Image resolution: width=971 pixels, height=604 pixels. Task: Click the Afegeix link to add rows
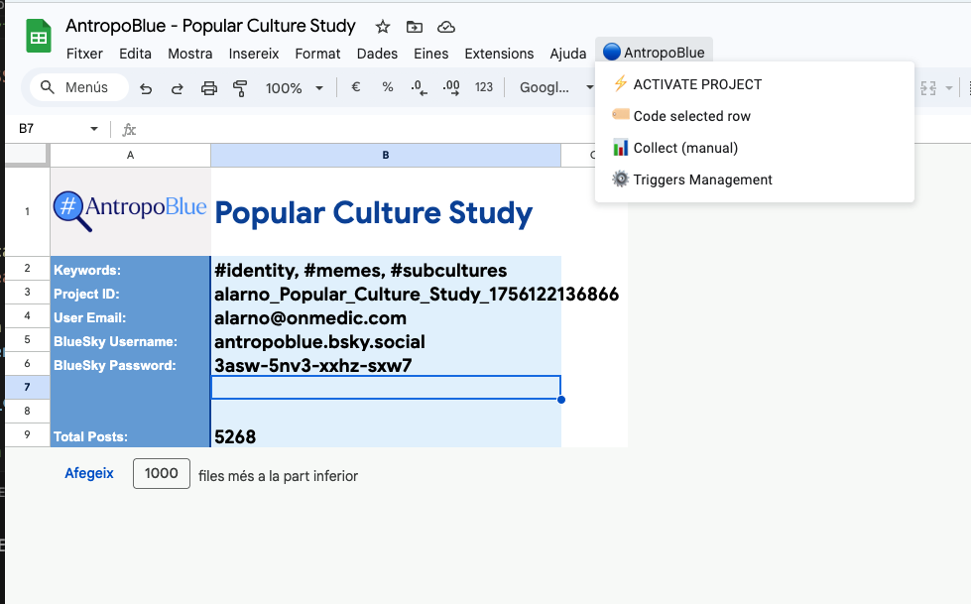[89, 474]
